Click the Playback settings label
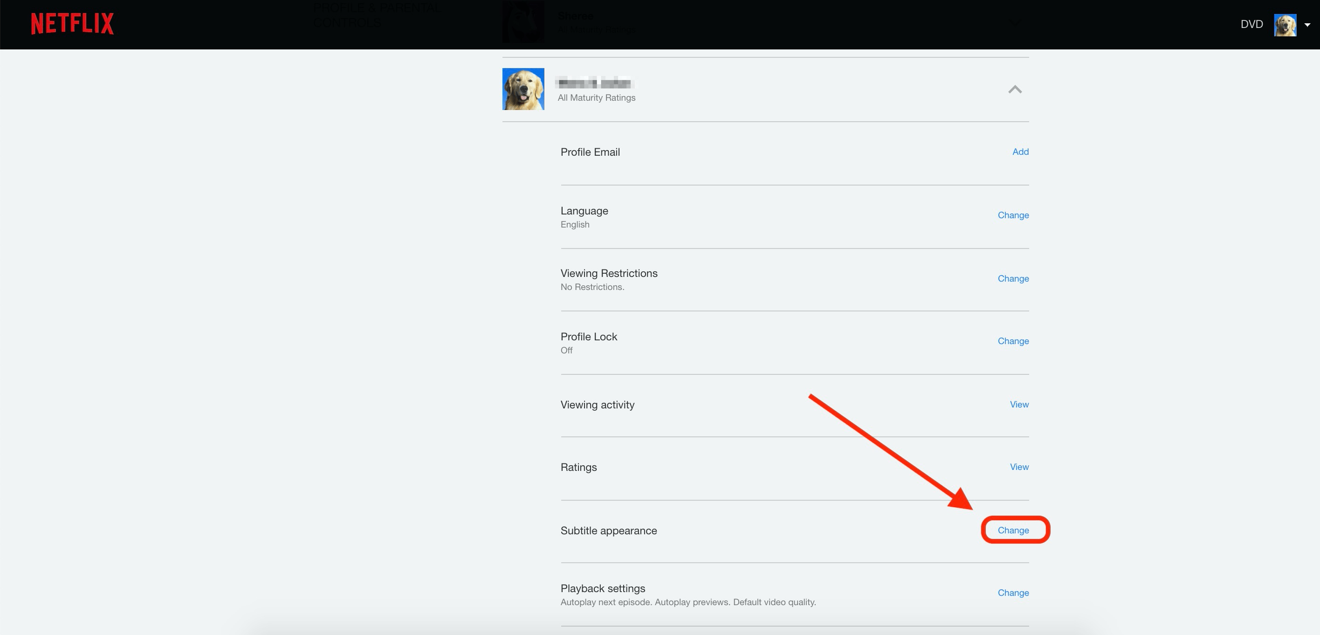This screenshot has height=635, width=1320. (603, 588)
